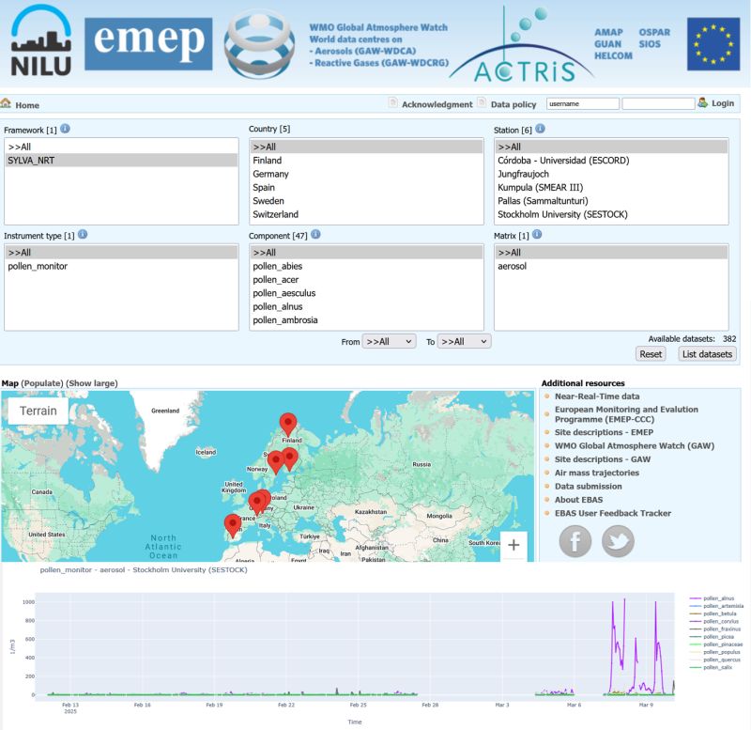The height and width of the screenshot is (730, 751).
Task: Toggle pollen_corylus series in chart legend
Action: [714, 621]
